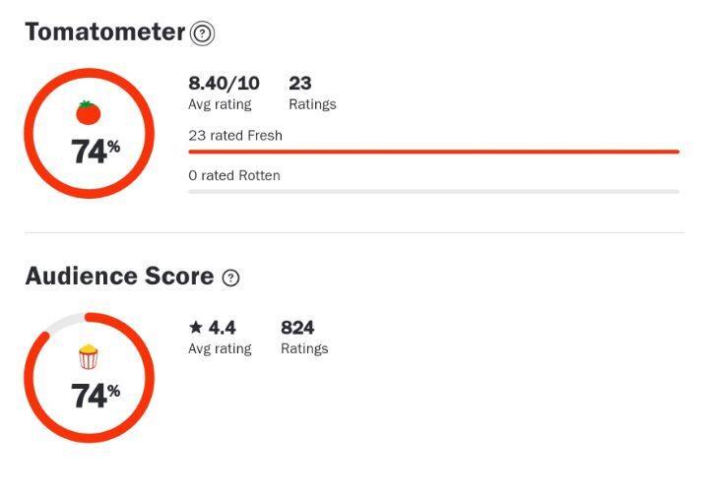
Task: Click the red tomato icon
Action: click(x=89, y=112)
